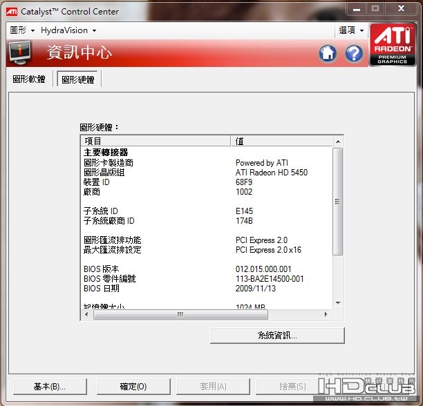This screenshot has width=423, height=406.
Task: Close the Catalyst Control Center window
Action: (x=401, y=9)
